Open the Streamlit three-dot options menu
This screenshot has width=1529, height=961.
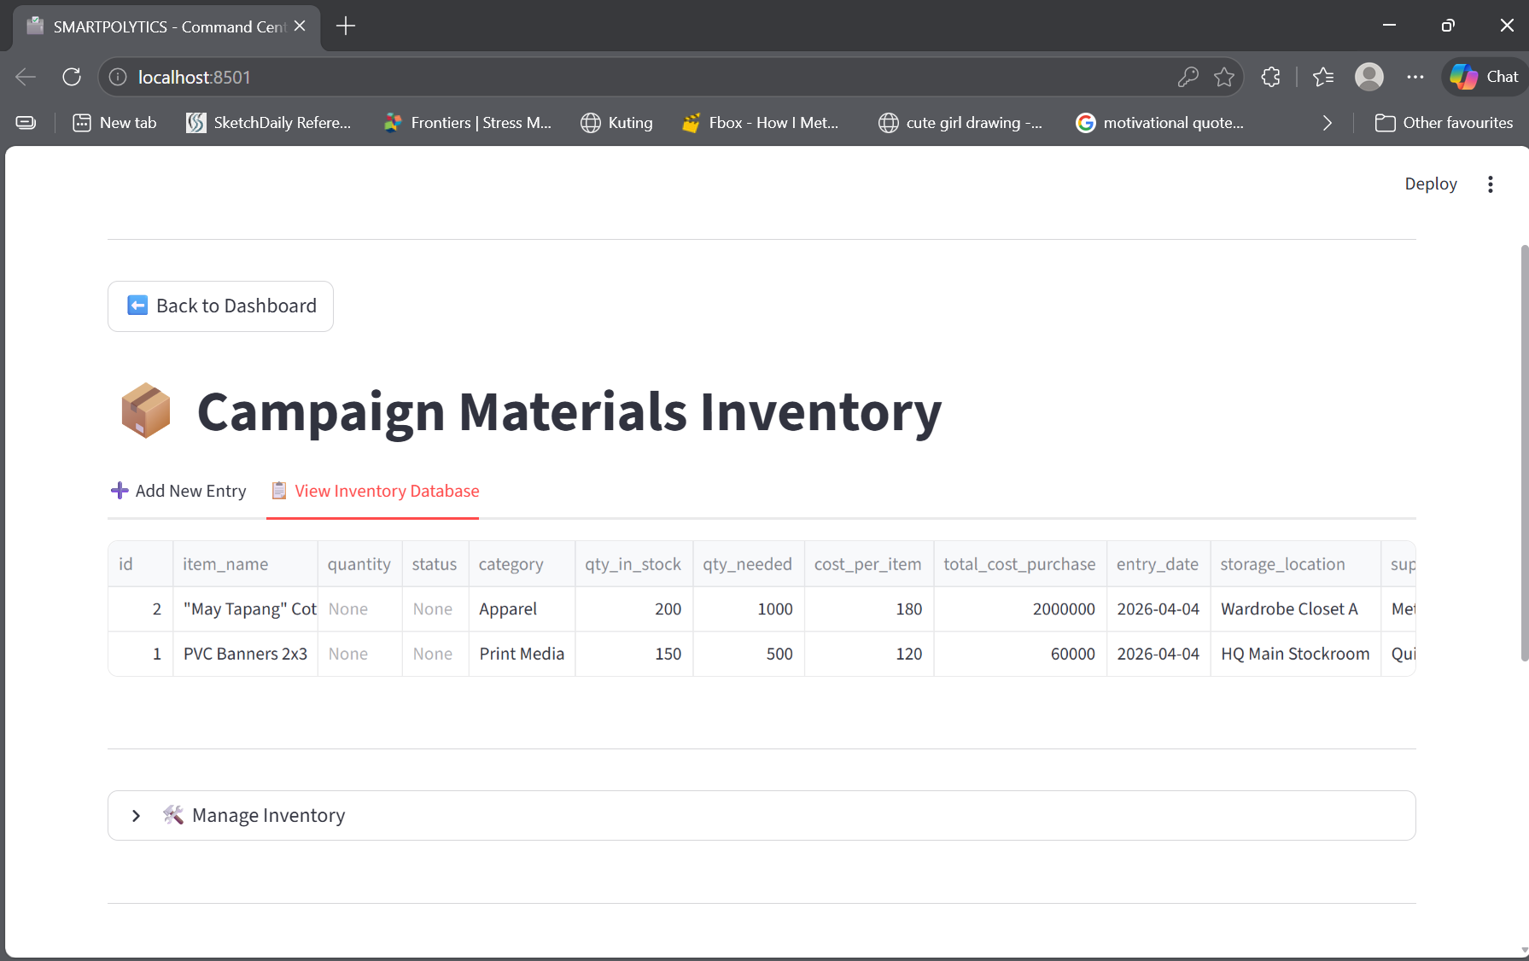(1491, 183)
